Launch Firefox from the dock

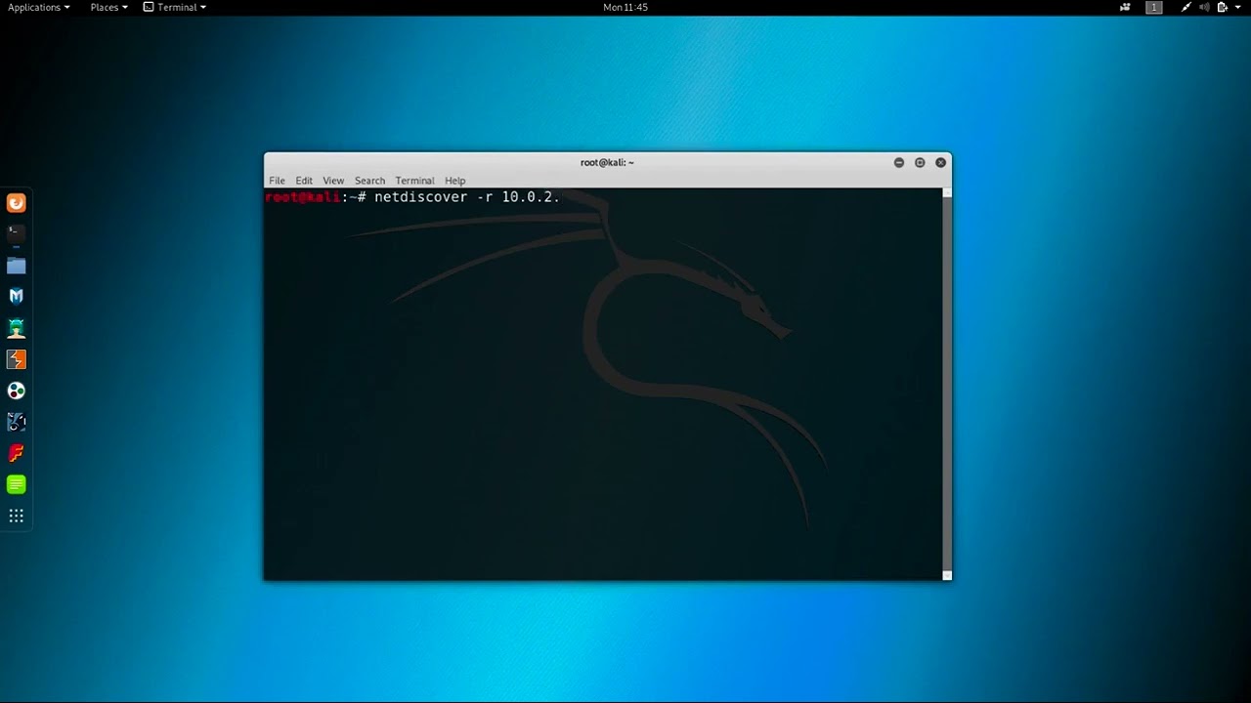click(x=16, y=203)
